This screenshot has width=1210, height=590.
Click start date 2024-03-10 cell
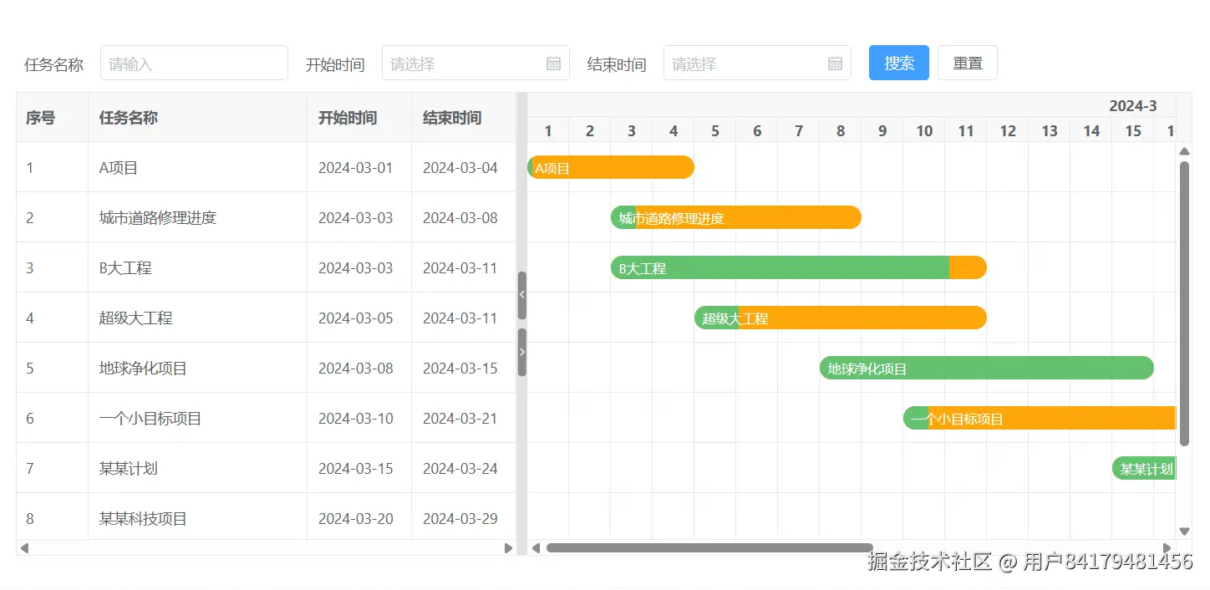coord(359,418)
